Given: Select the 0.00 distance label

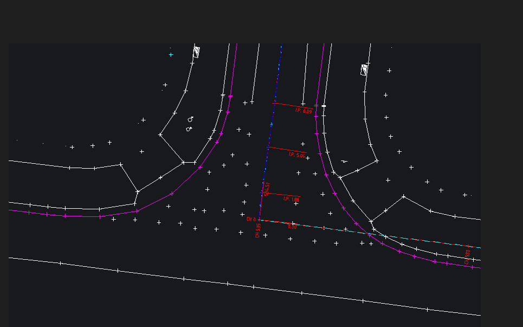Looking at the screenshot, I should [292, 227].
